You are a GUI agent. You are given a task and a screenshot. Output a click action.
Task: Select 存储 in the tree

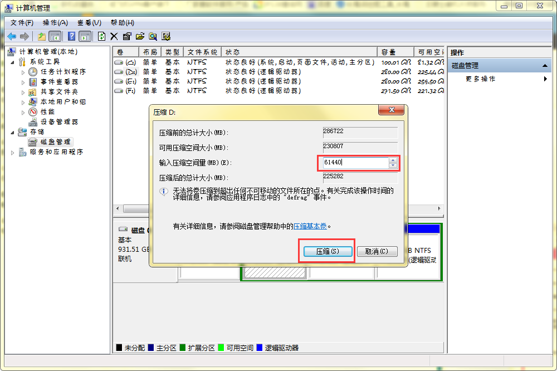[37, 132]
